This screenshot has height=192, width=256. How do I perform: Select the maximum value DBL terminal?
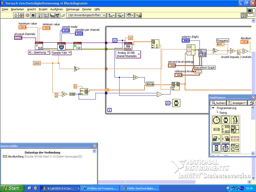point(22,27)
